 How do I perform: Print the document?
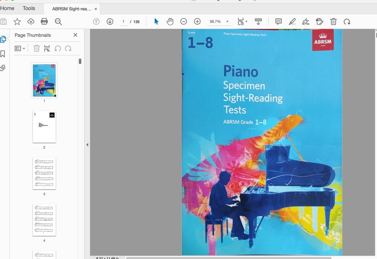44,21
